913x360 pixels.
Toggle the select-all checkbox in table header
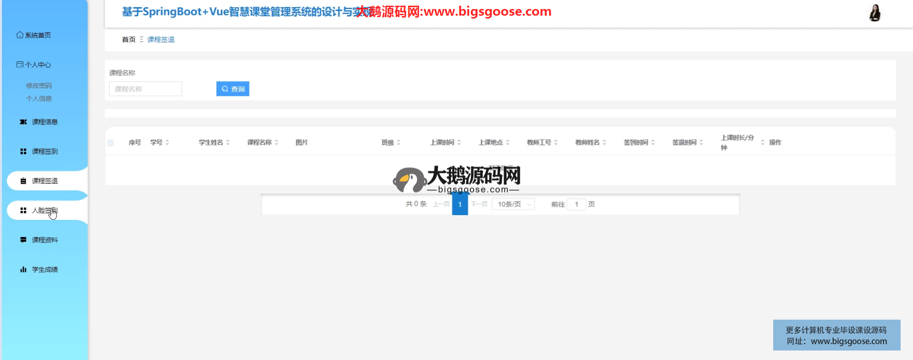click(111, 143)
